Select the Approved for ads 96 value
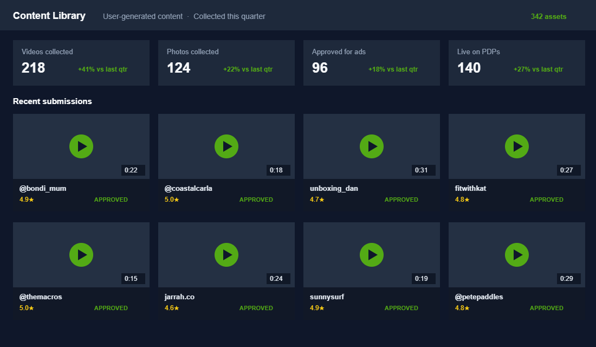This screenshot has width=596, height=347. tap(320, 68)
